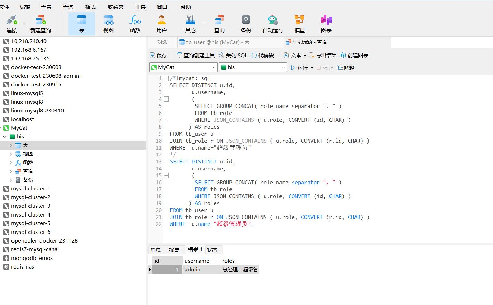Screen dimensions: 493x305
Task: Open the 连接 connection tool
Action: tap(12, 24)
